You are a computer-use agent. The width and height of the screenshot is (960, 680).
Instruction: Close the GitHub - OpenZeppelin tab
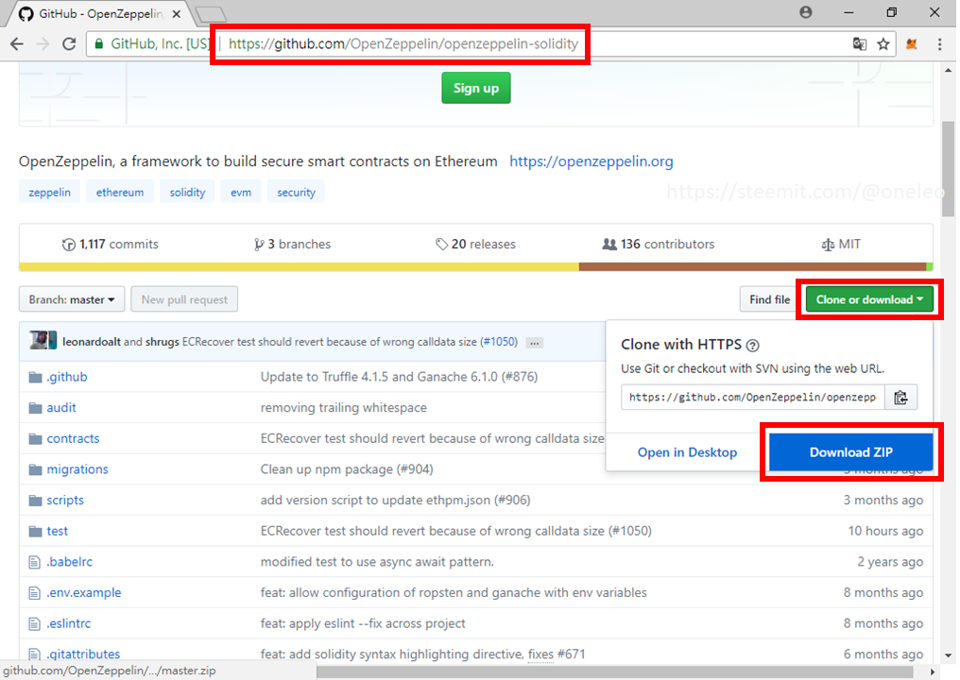[177, 14]
